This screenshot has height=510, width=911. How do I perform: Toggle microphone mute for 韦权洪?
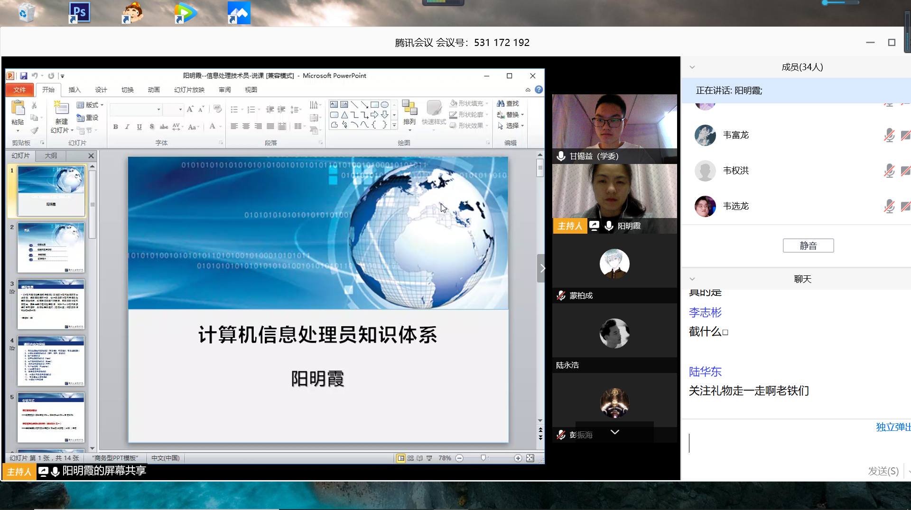[889, 171]
